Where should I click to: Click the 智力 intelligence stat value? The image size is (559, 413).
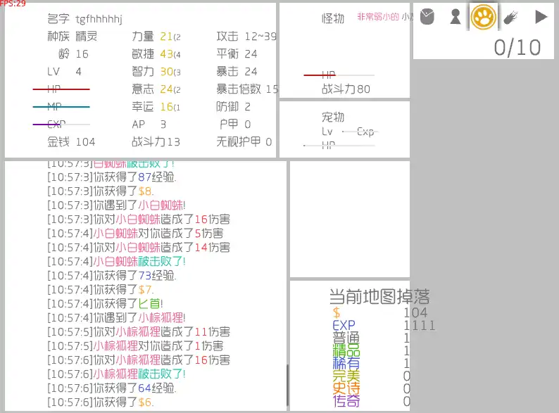coord(167,72)
